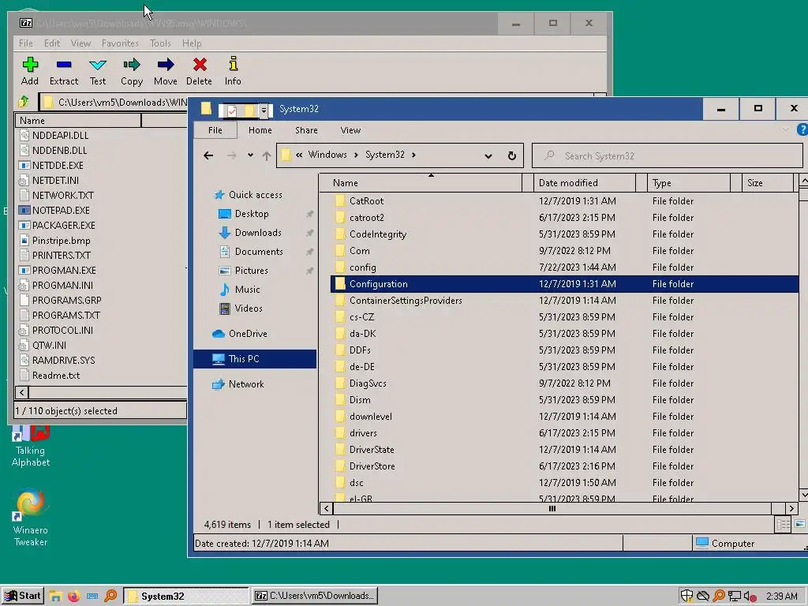This screenshot has width=808, height=606.
Task: Open the File tab in Explorer ribbon
Action: (x=215, y=130)
